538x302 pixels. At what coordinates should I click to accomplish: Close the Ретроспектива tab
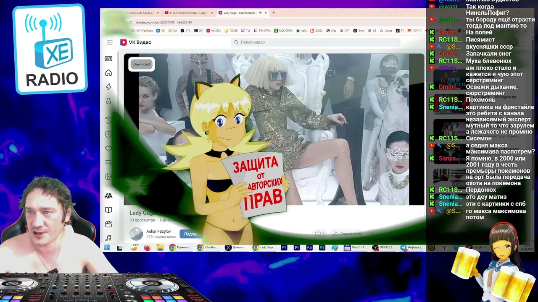[211, 13]
